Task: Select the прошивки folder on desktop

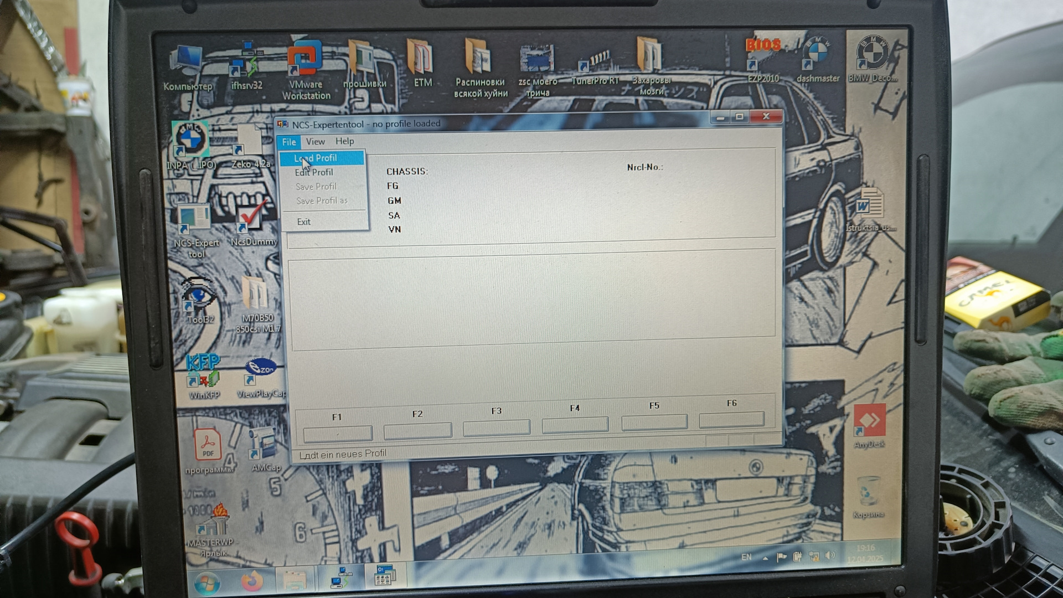Action: [x=364, y=63]
